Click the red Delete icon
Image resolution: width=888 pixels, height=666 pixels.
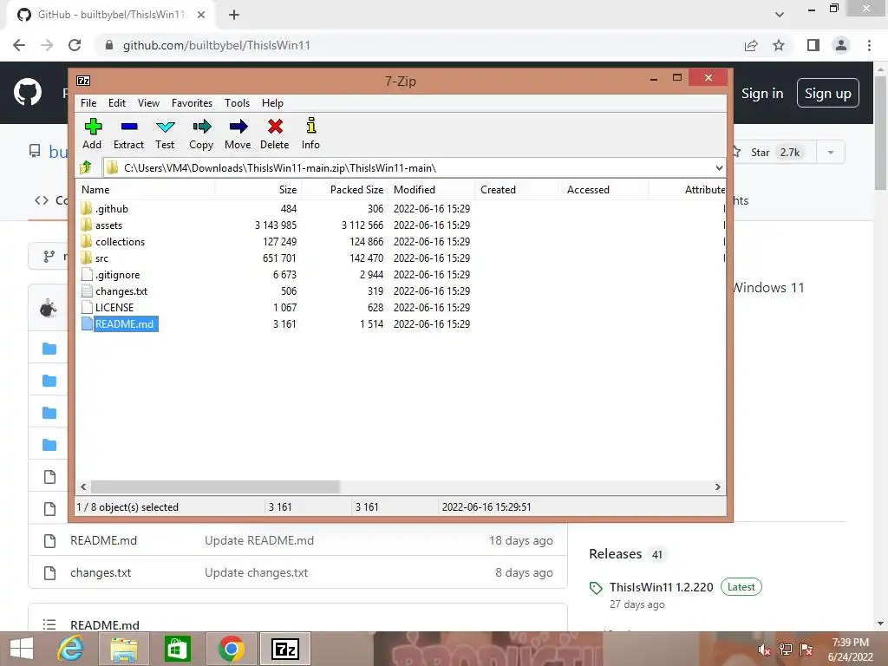[275, 134]
